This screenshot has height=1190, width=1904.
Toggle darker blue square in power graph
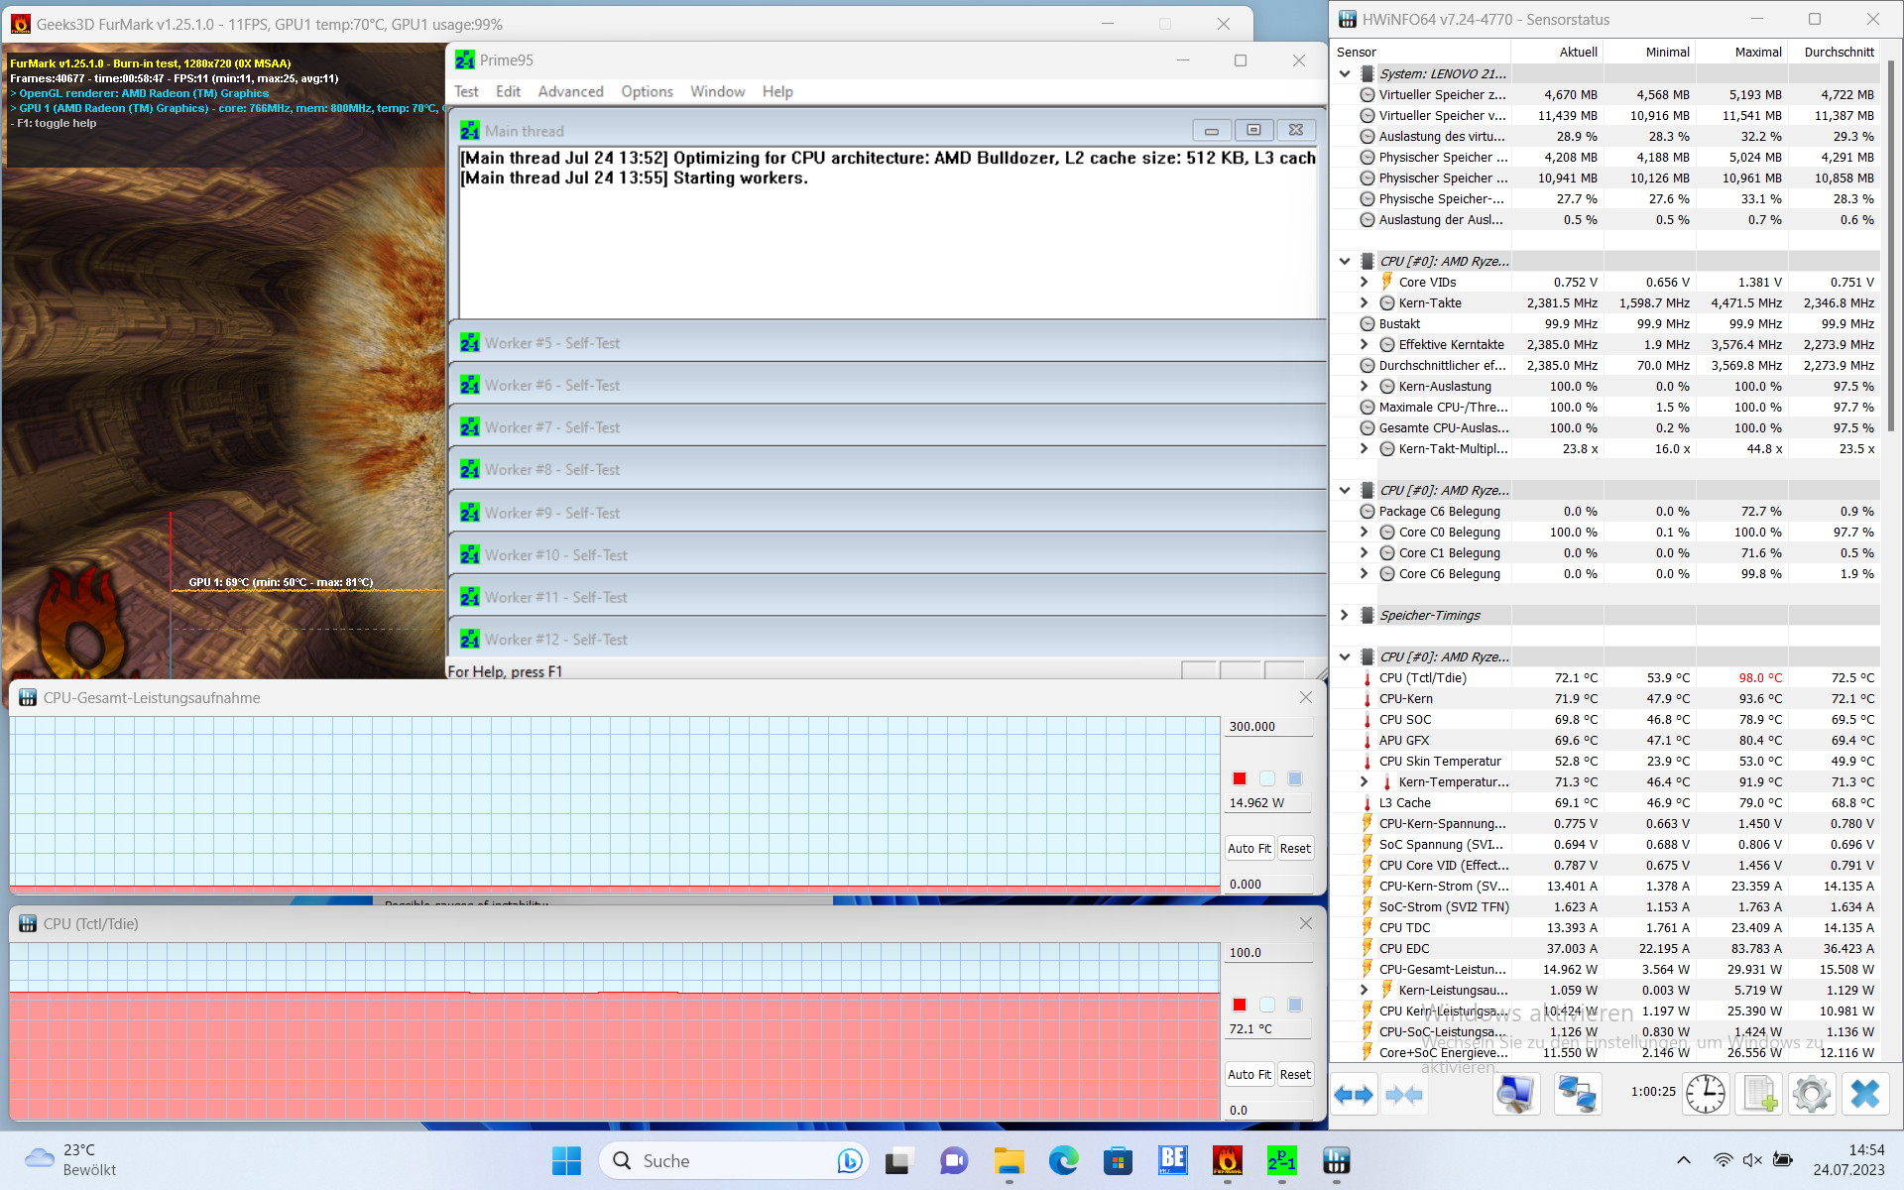[x=1295, y=778]
